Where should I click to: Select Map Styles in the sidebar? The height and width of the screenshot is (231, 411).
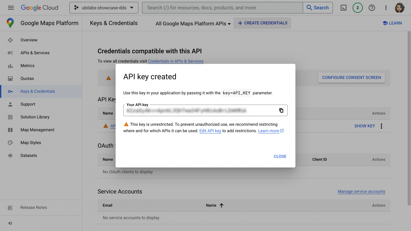pyautogui.click(x=31, y=143)
